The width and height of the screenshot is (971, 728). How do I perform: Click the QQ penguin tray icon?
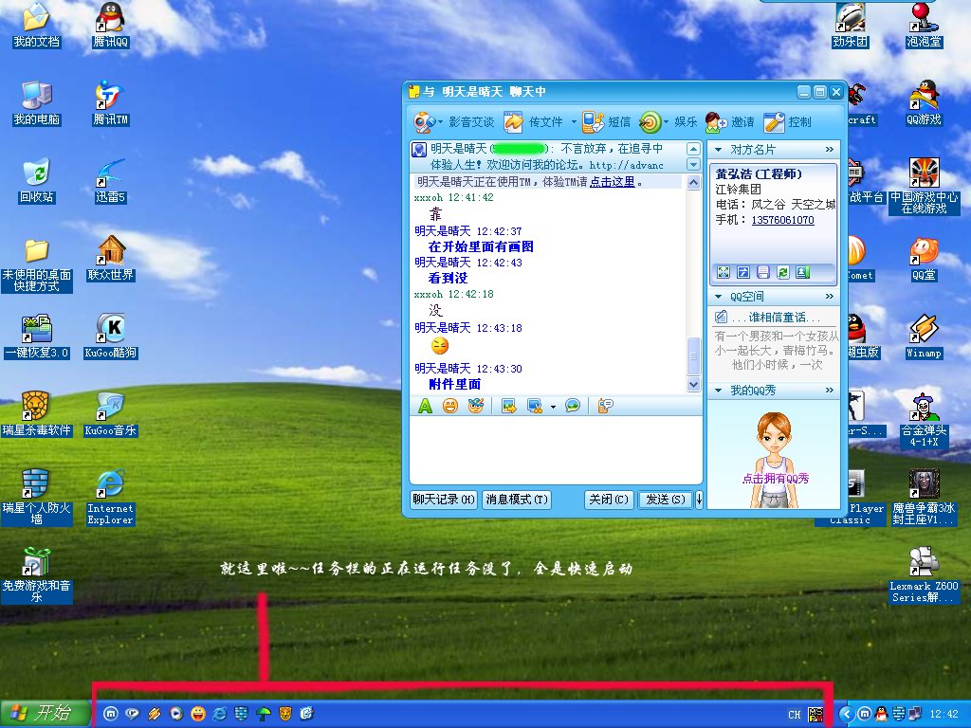(881, 714)
